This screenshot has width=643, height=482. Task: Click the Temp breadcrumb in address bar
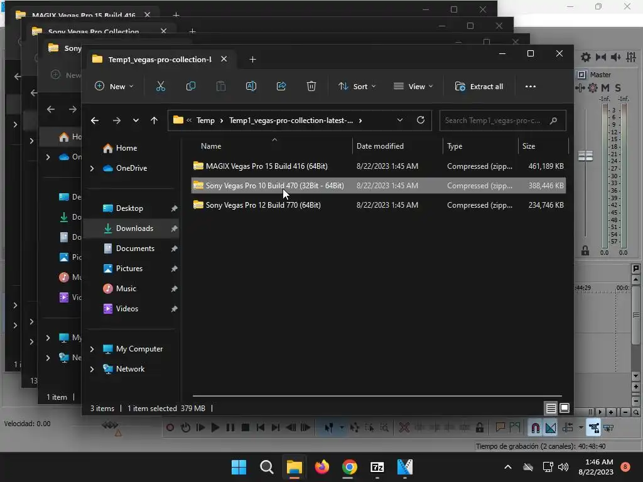205,120
